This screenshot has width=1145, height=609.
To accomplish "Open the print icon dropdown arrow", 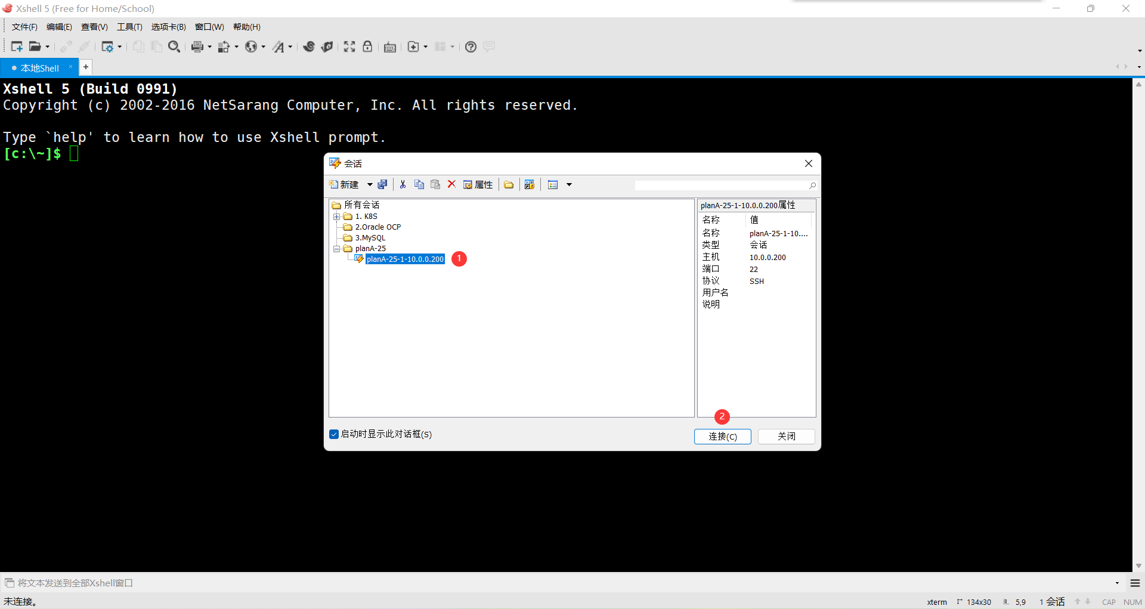I will point(209,47).
